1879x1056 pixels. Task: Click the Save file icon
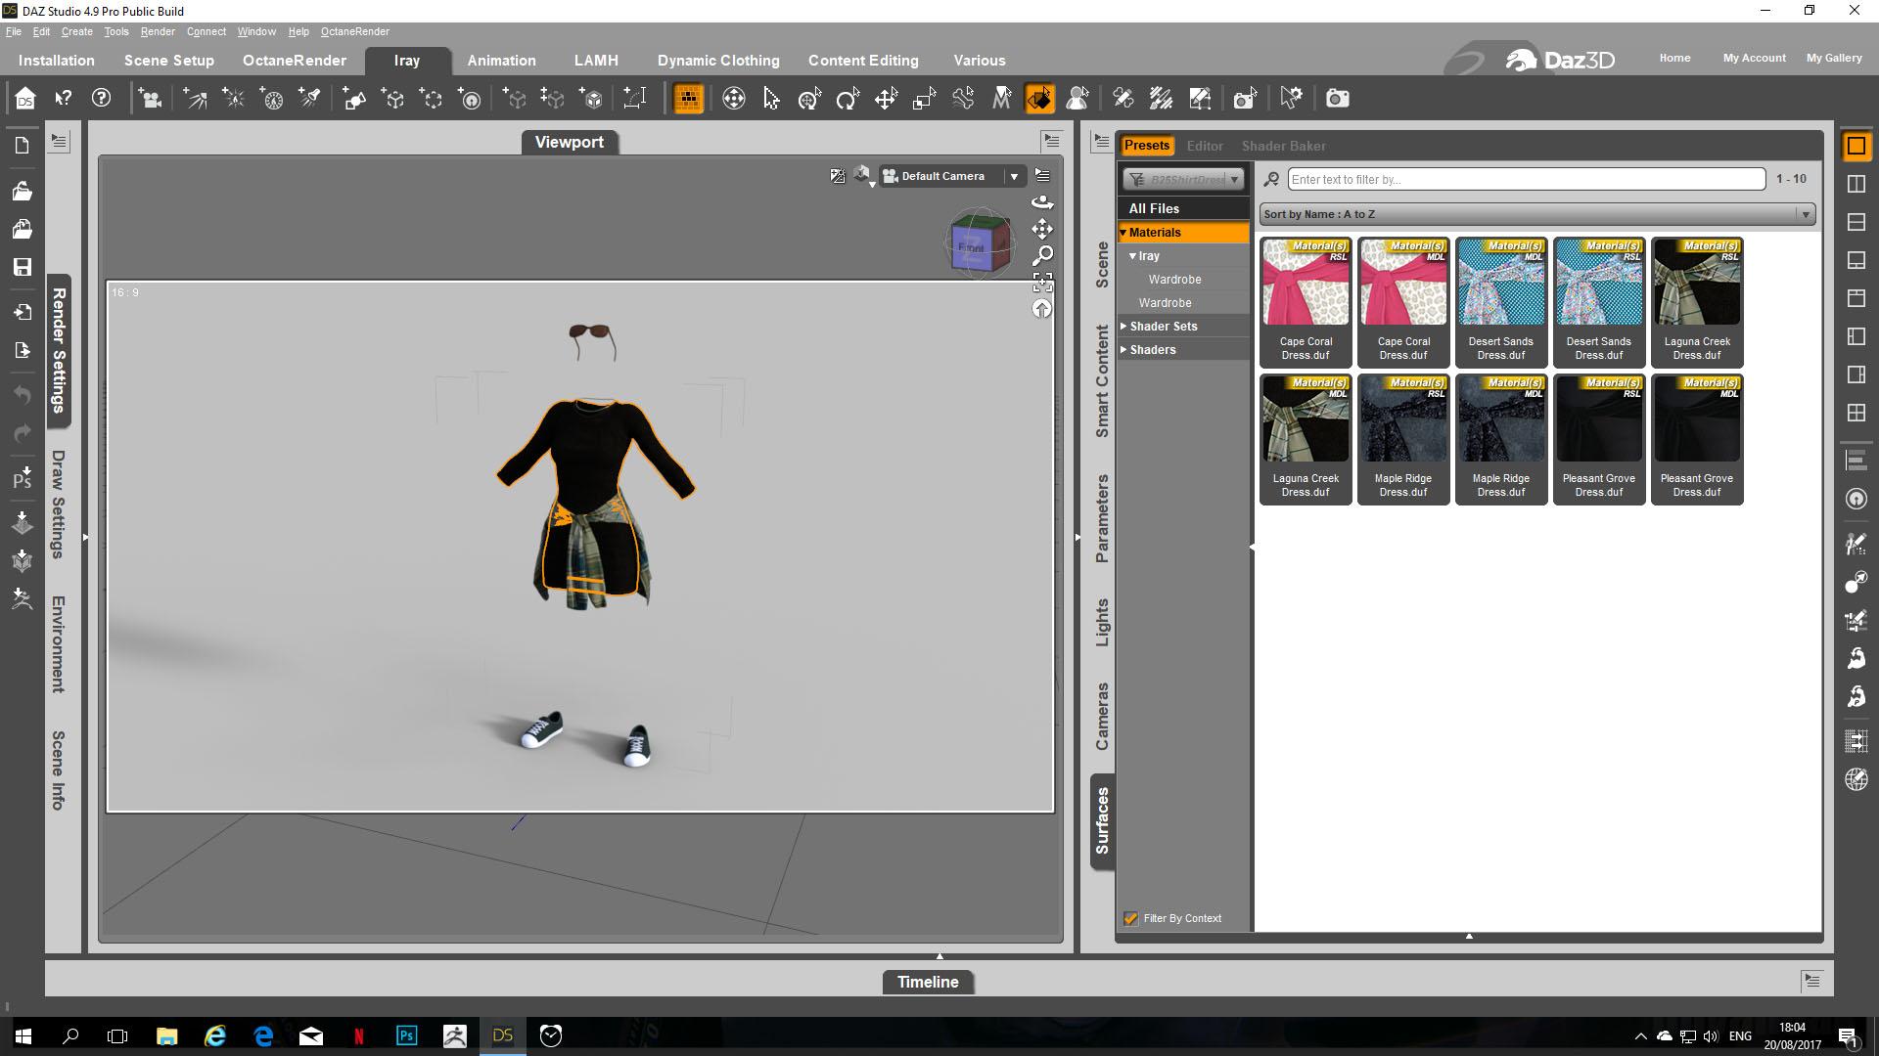click(22, 267)
